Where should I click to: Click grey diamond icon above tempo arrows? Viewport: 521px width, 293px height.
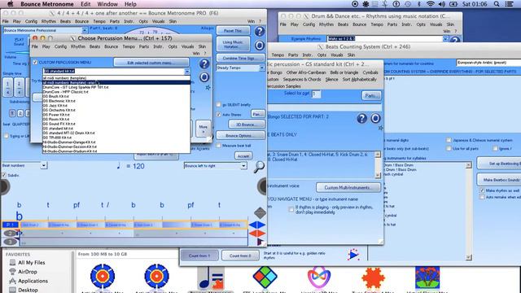(x=260, y=212)
